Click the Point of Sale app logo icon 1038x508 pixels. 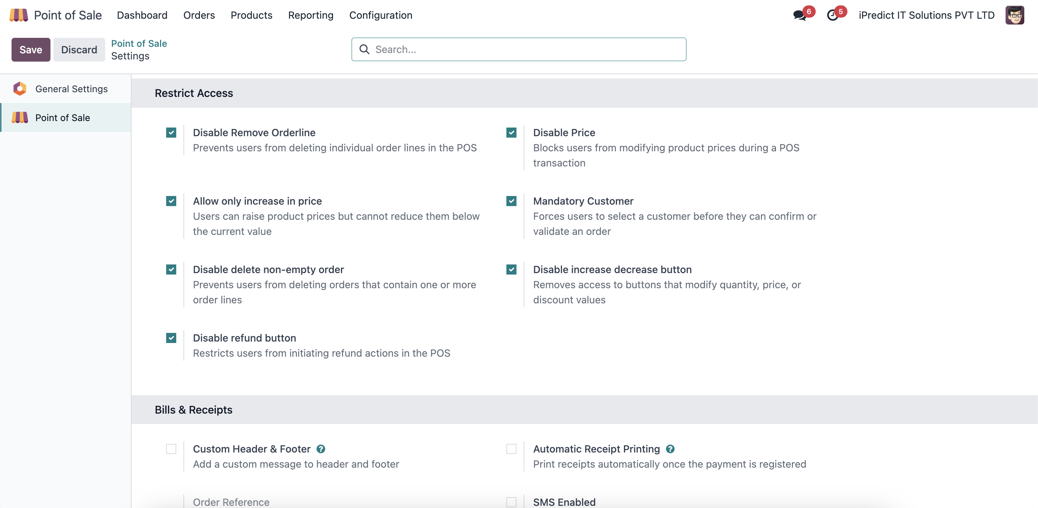[18, 15]
